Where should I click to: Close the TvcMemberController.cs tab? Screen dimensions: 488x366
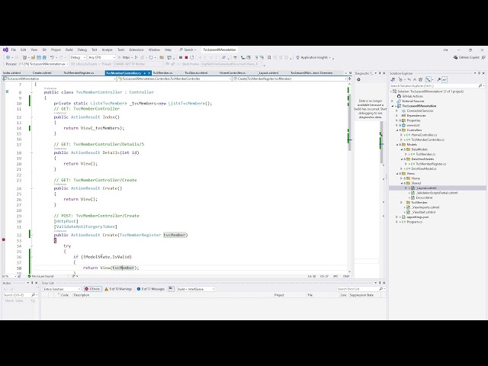tap(149, 73)
